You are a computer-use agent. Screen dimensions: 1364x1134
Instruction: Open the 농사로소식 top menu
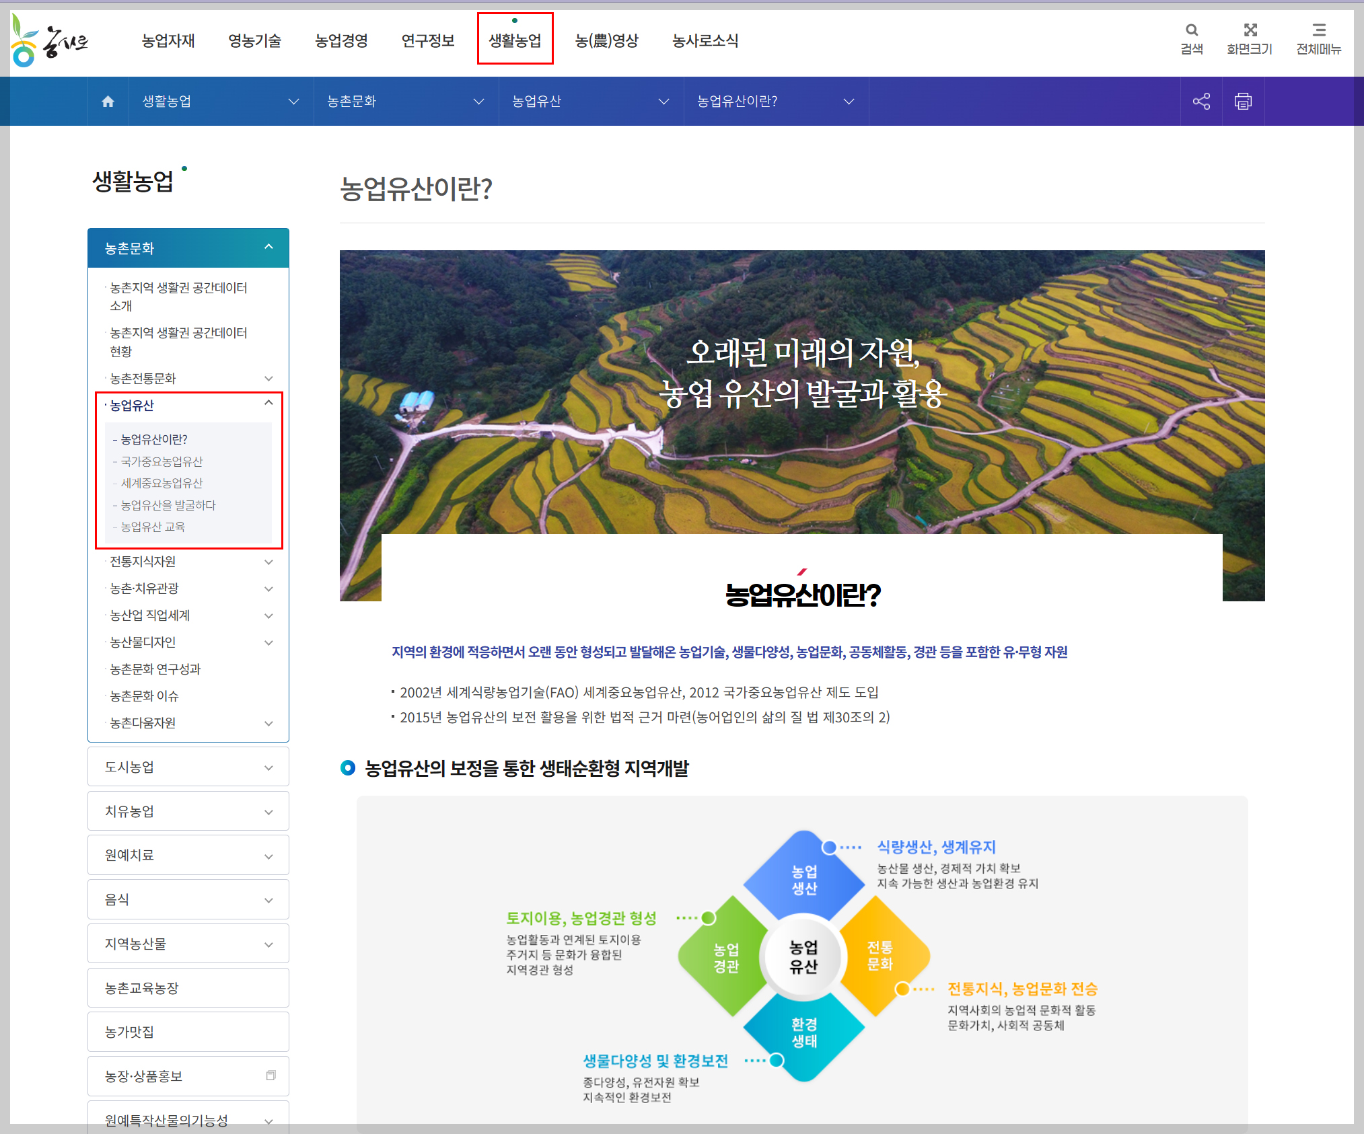(705, 41)
